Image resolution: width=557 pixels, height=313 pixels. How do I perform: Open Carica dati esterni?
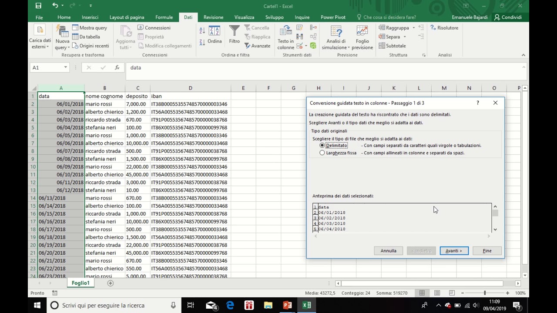tap(40, 37)
